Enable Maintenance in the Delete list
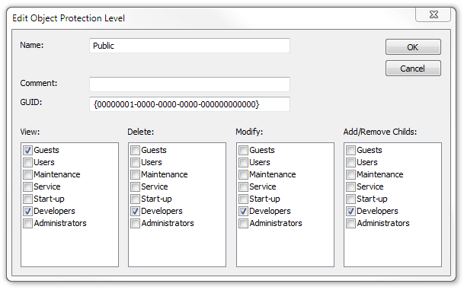 tap(135, 174)
